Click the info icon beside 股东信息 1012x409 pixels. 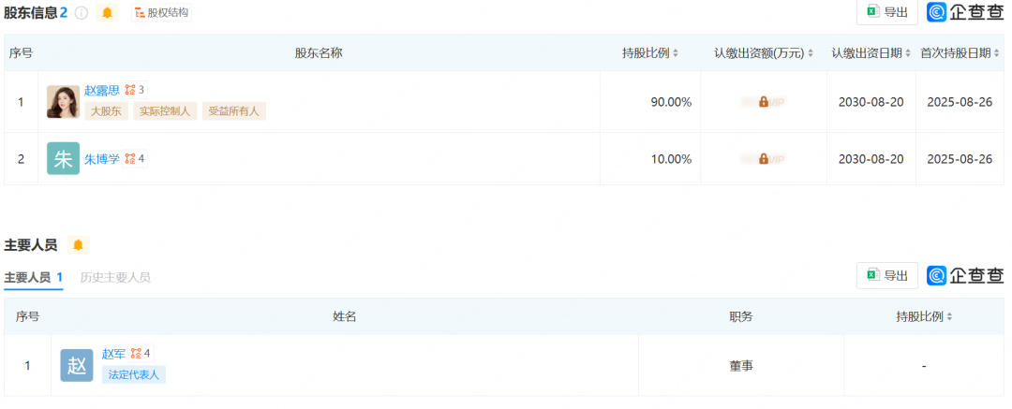(x=81, y=12)
